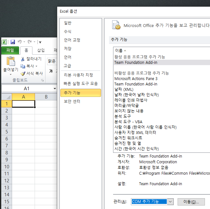Open 언어 category in Excel Options
Viewport: 210px width, 209px height.
[x=81, y=57]
